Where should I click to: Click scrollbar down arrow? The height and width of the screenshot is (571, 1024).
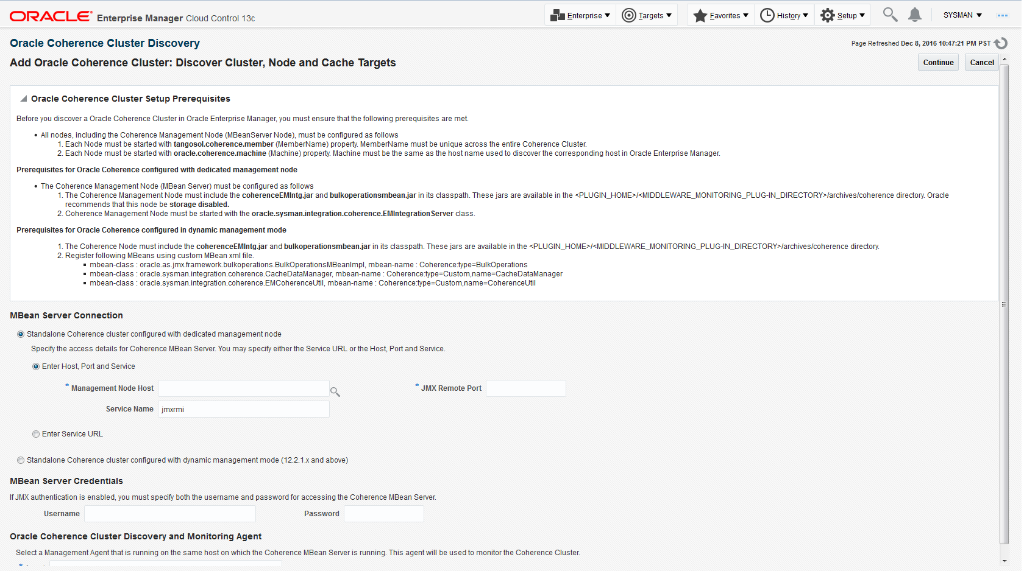(x=1004, y=561)
